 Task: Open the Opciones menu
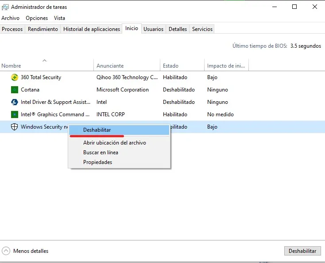coord(37,18)
